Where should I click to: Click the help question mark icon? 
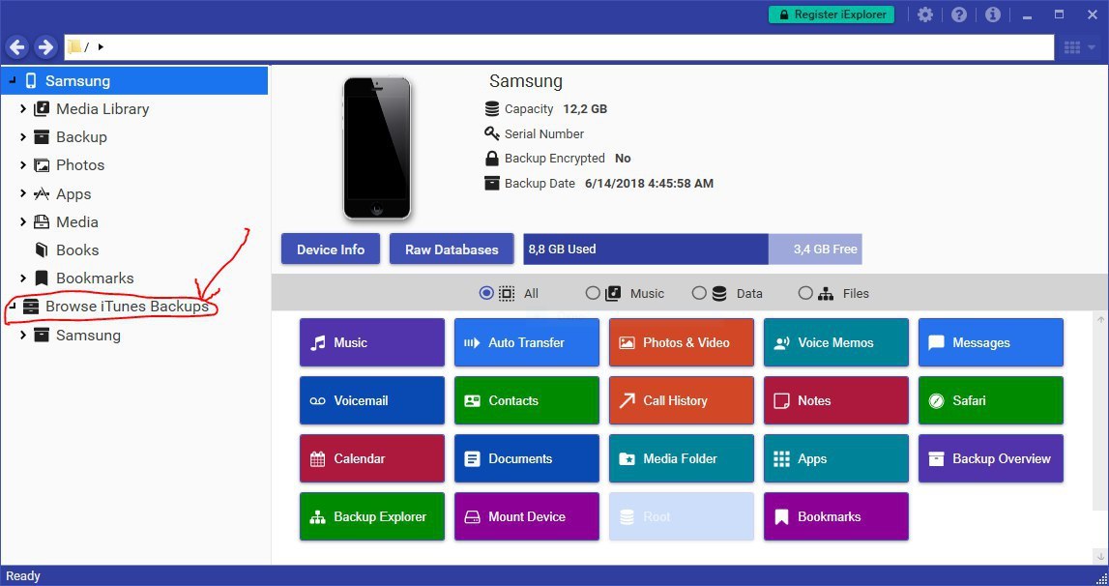pyautogui.click(x=959, y=15)
